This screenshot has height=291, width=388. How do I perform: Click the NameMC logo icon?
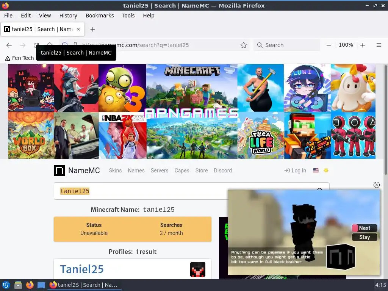59,171
